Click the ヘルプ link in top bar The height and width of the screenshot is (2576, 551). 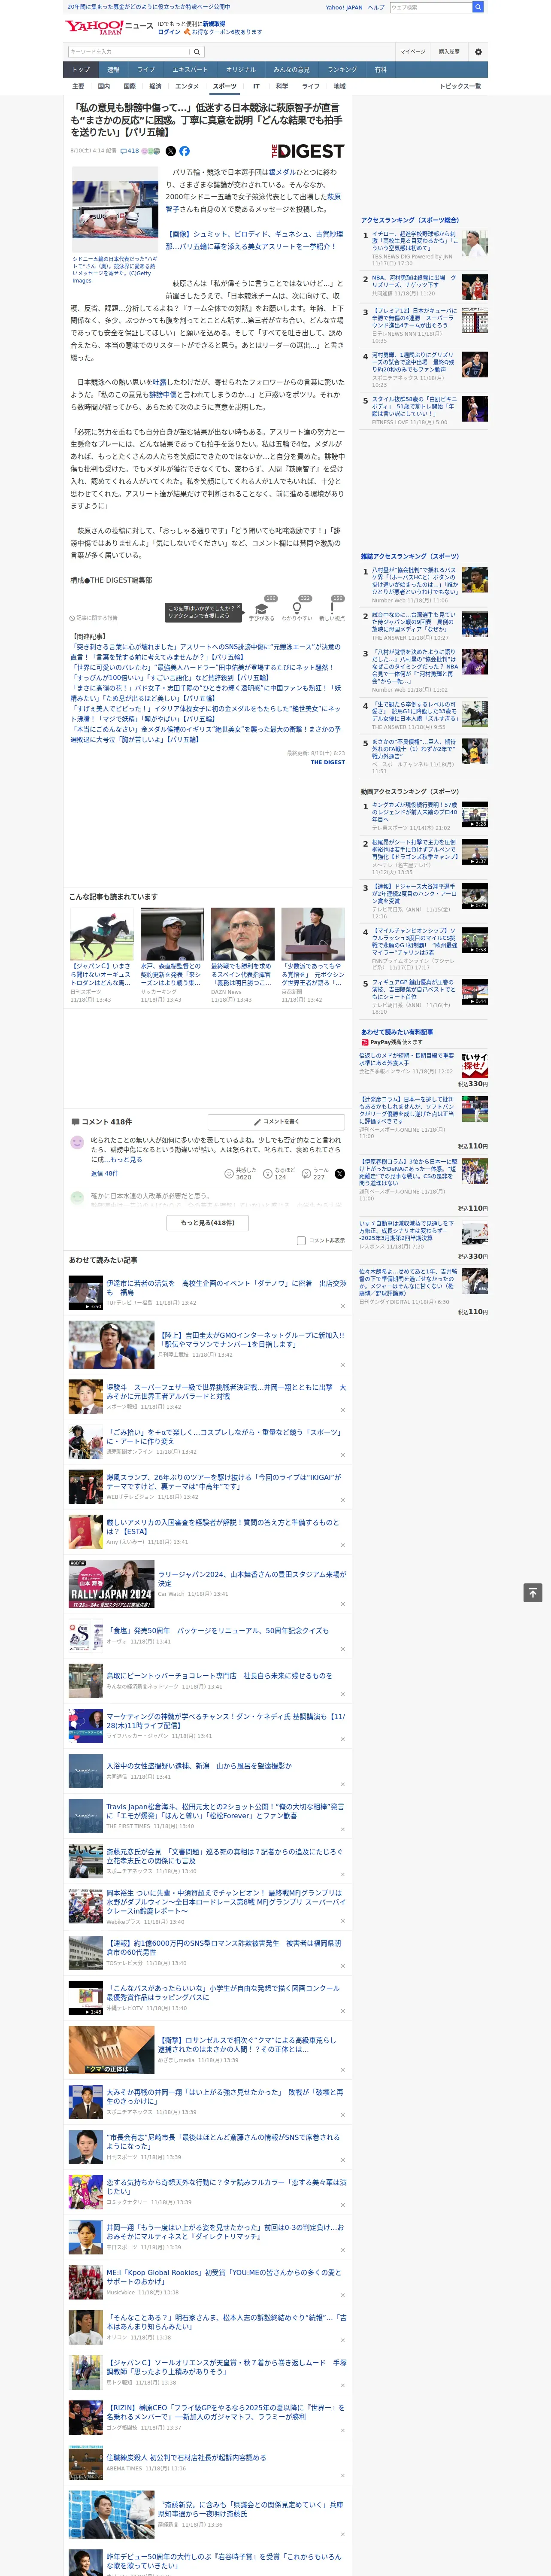coord(375,7)
